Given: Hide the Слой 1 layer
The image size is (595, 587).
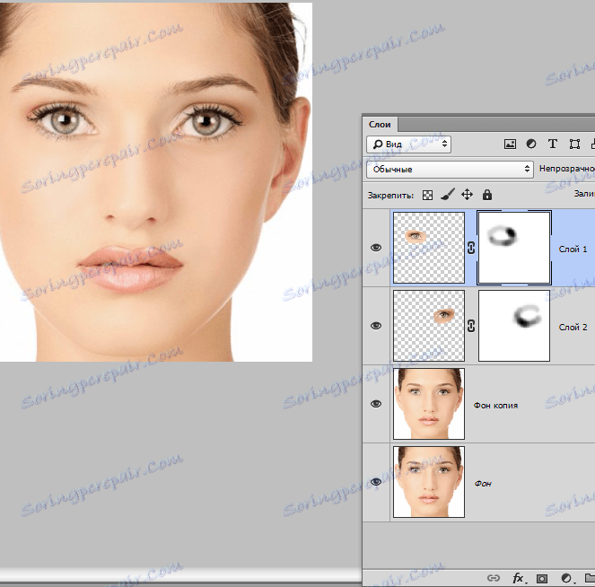Looking at the screenshot, I should (376, 248).
